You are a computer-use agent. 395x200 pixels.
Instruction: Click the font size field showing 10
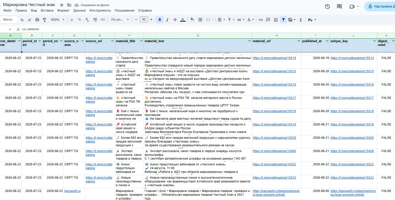[144, 20]
